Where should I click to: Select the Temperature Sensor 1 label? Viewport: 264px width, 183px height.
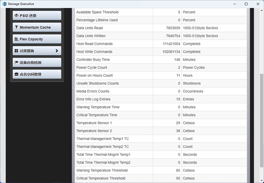click(x=94, y=123)
